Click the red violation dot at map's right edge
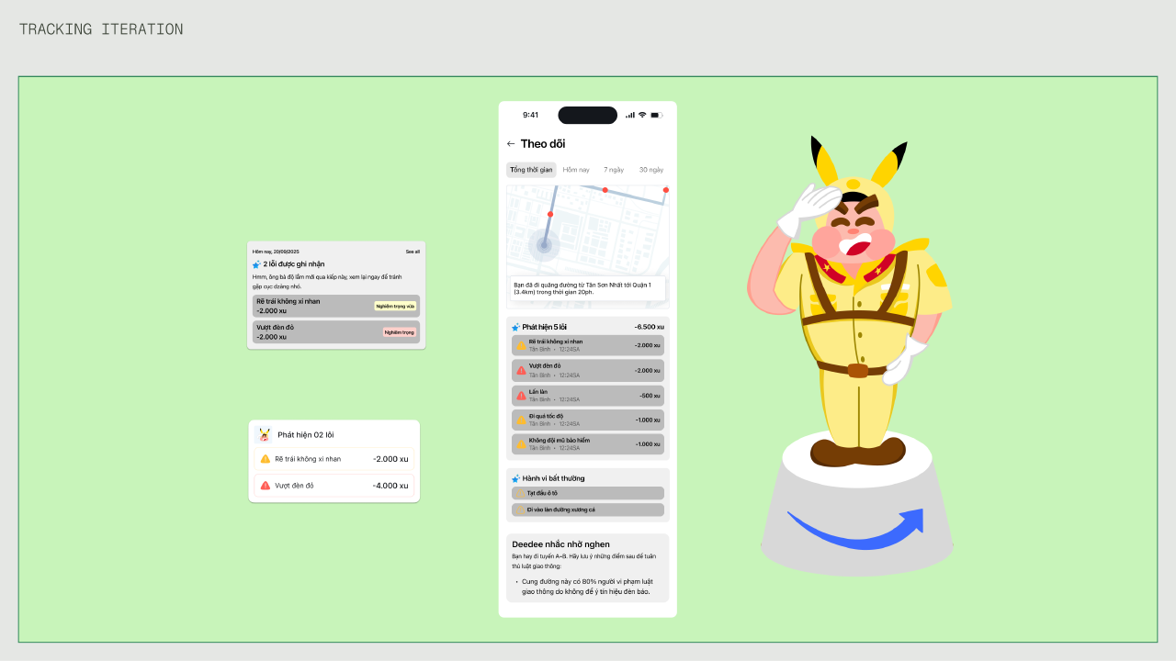The width and height of the screenshot is (1176, 661). [x=666, y=190]
